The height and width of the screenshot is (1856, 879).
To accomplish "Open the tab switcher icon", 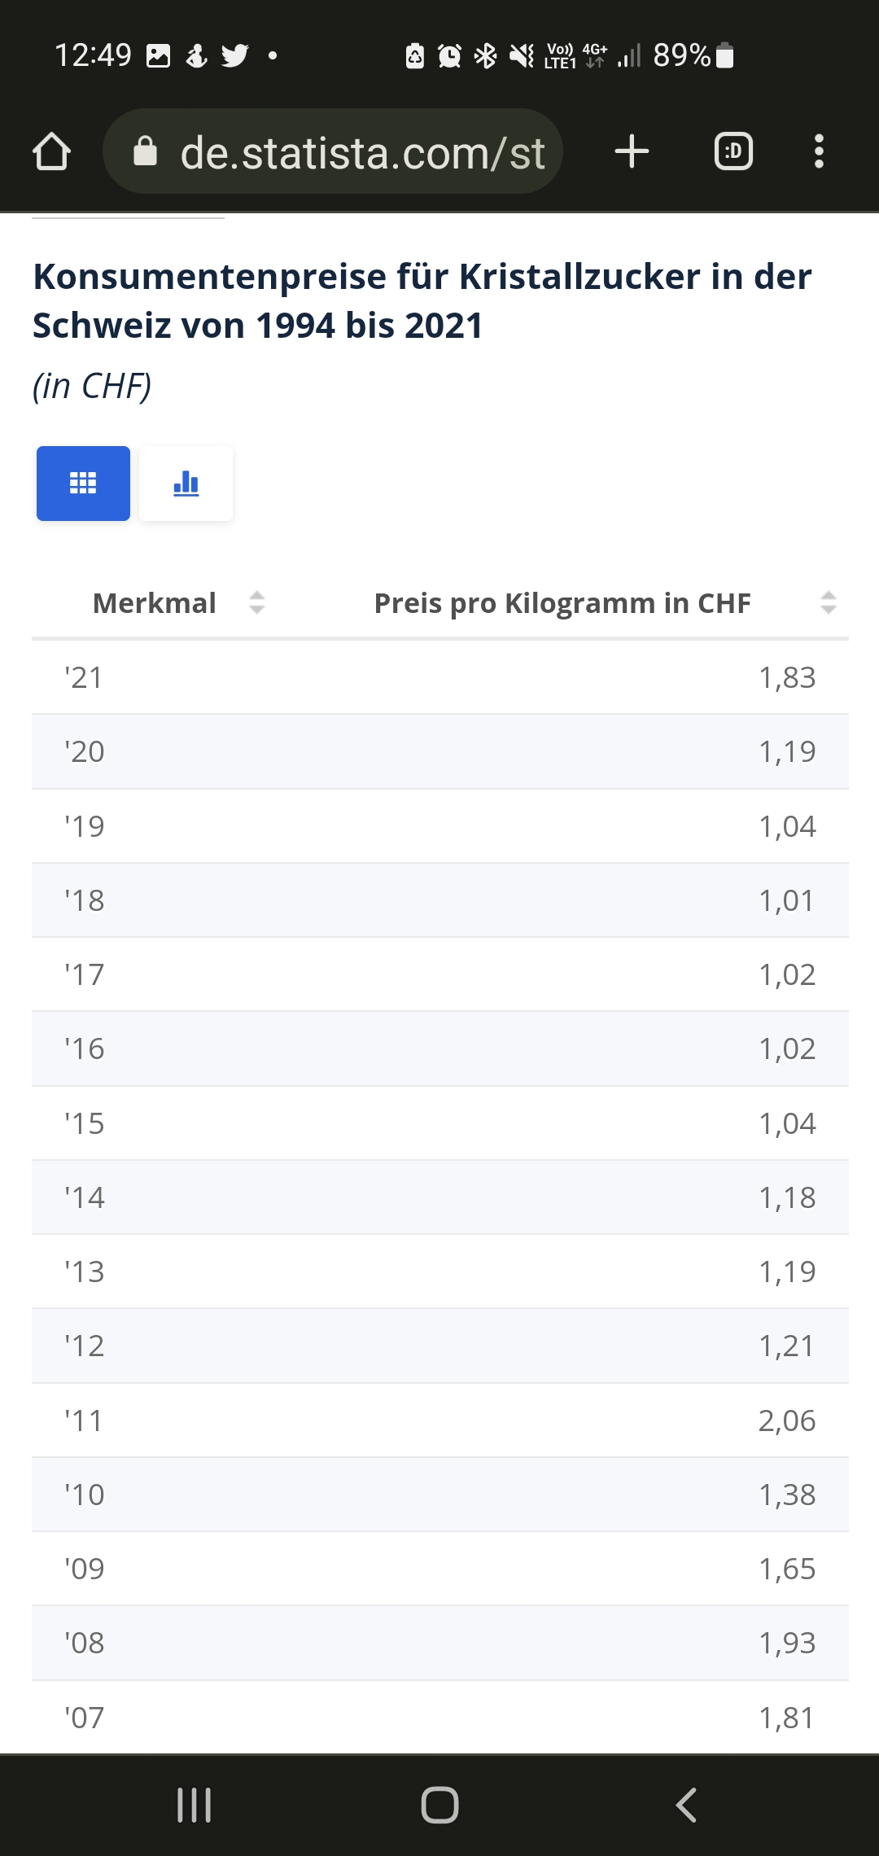I will click(x=733, y=152).
